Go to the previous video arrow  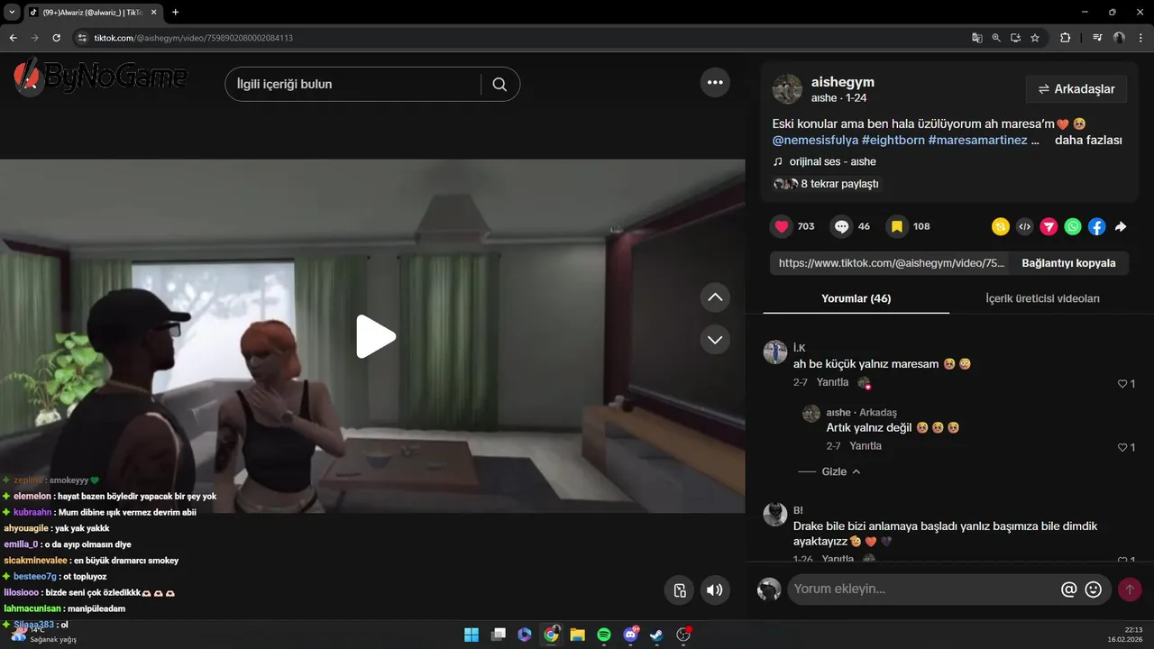(x=715, y=297)
